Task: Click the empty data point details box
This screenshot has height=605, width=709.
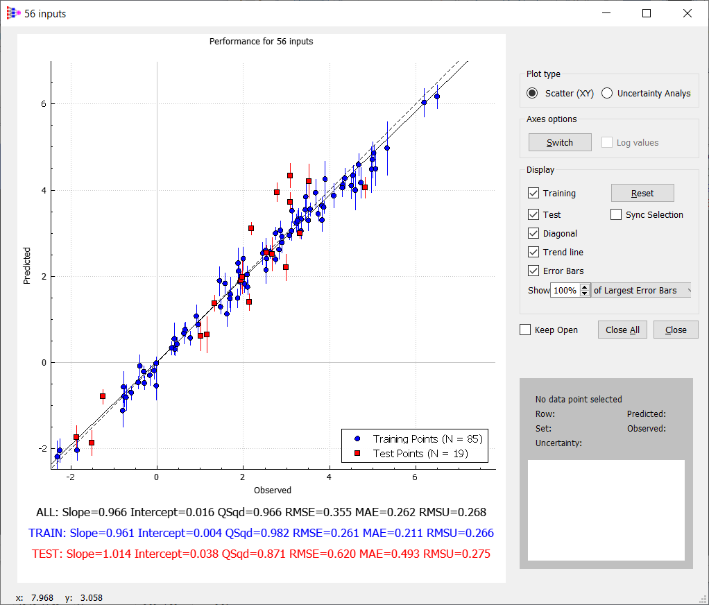Action: click(606, 510)
